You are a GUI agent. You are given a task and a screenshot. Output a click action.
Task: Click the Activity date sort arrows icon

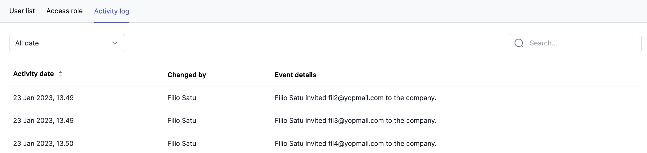(60, 74)
